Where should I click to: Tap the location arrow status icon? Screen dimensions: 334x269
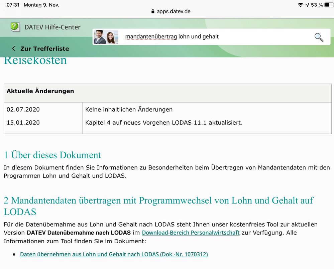(x=307, y=5)
